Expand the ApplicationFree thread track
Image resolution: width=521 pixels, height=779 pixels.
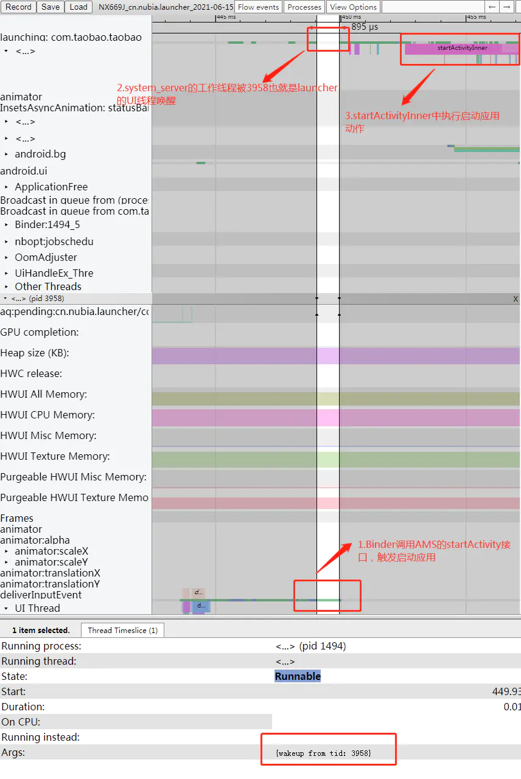[x=6, y=187]
